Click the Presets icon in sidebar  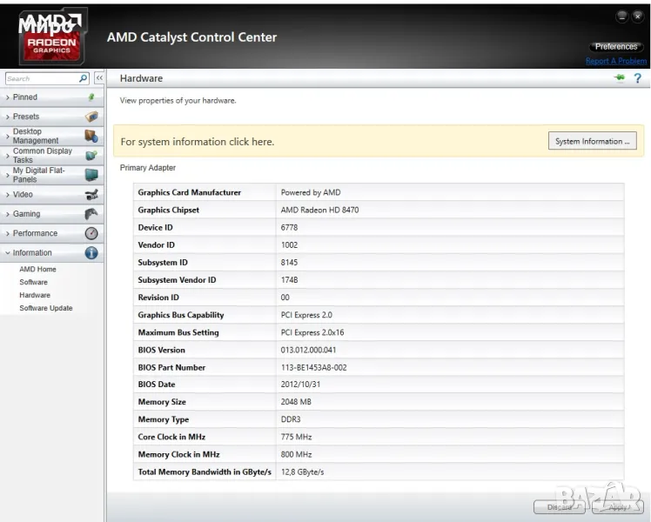(x=91, y=117)
